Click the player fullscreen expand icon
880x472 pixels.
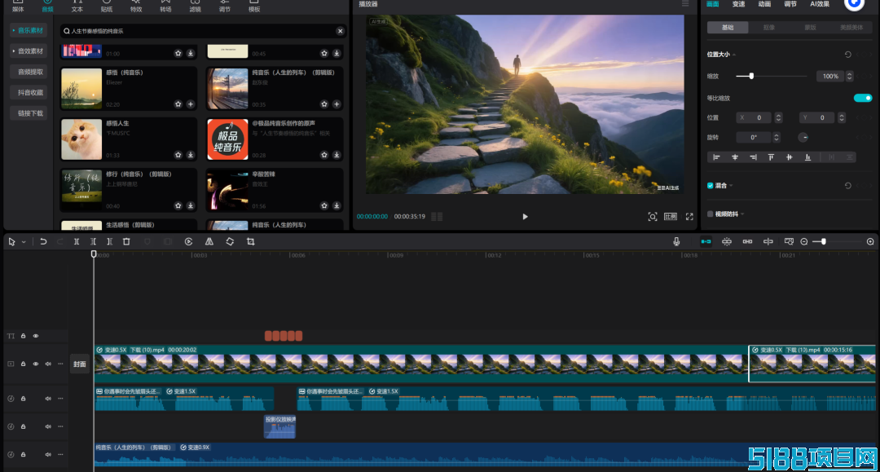[689, 217]
